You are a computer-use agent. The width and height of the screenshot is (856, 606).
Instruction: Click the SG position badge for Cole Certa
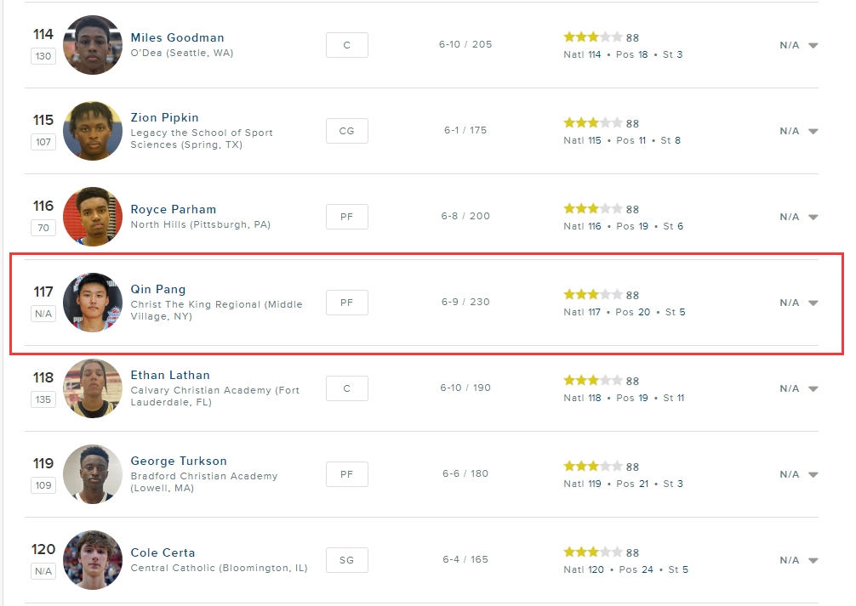[346, 560]
